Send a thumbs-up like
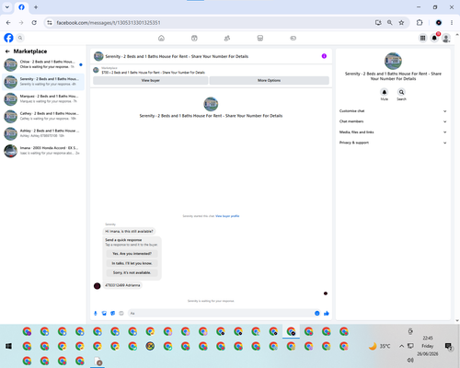Screen dimensions: 460x368 (x=327, y=313)
